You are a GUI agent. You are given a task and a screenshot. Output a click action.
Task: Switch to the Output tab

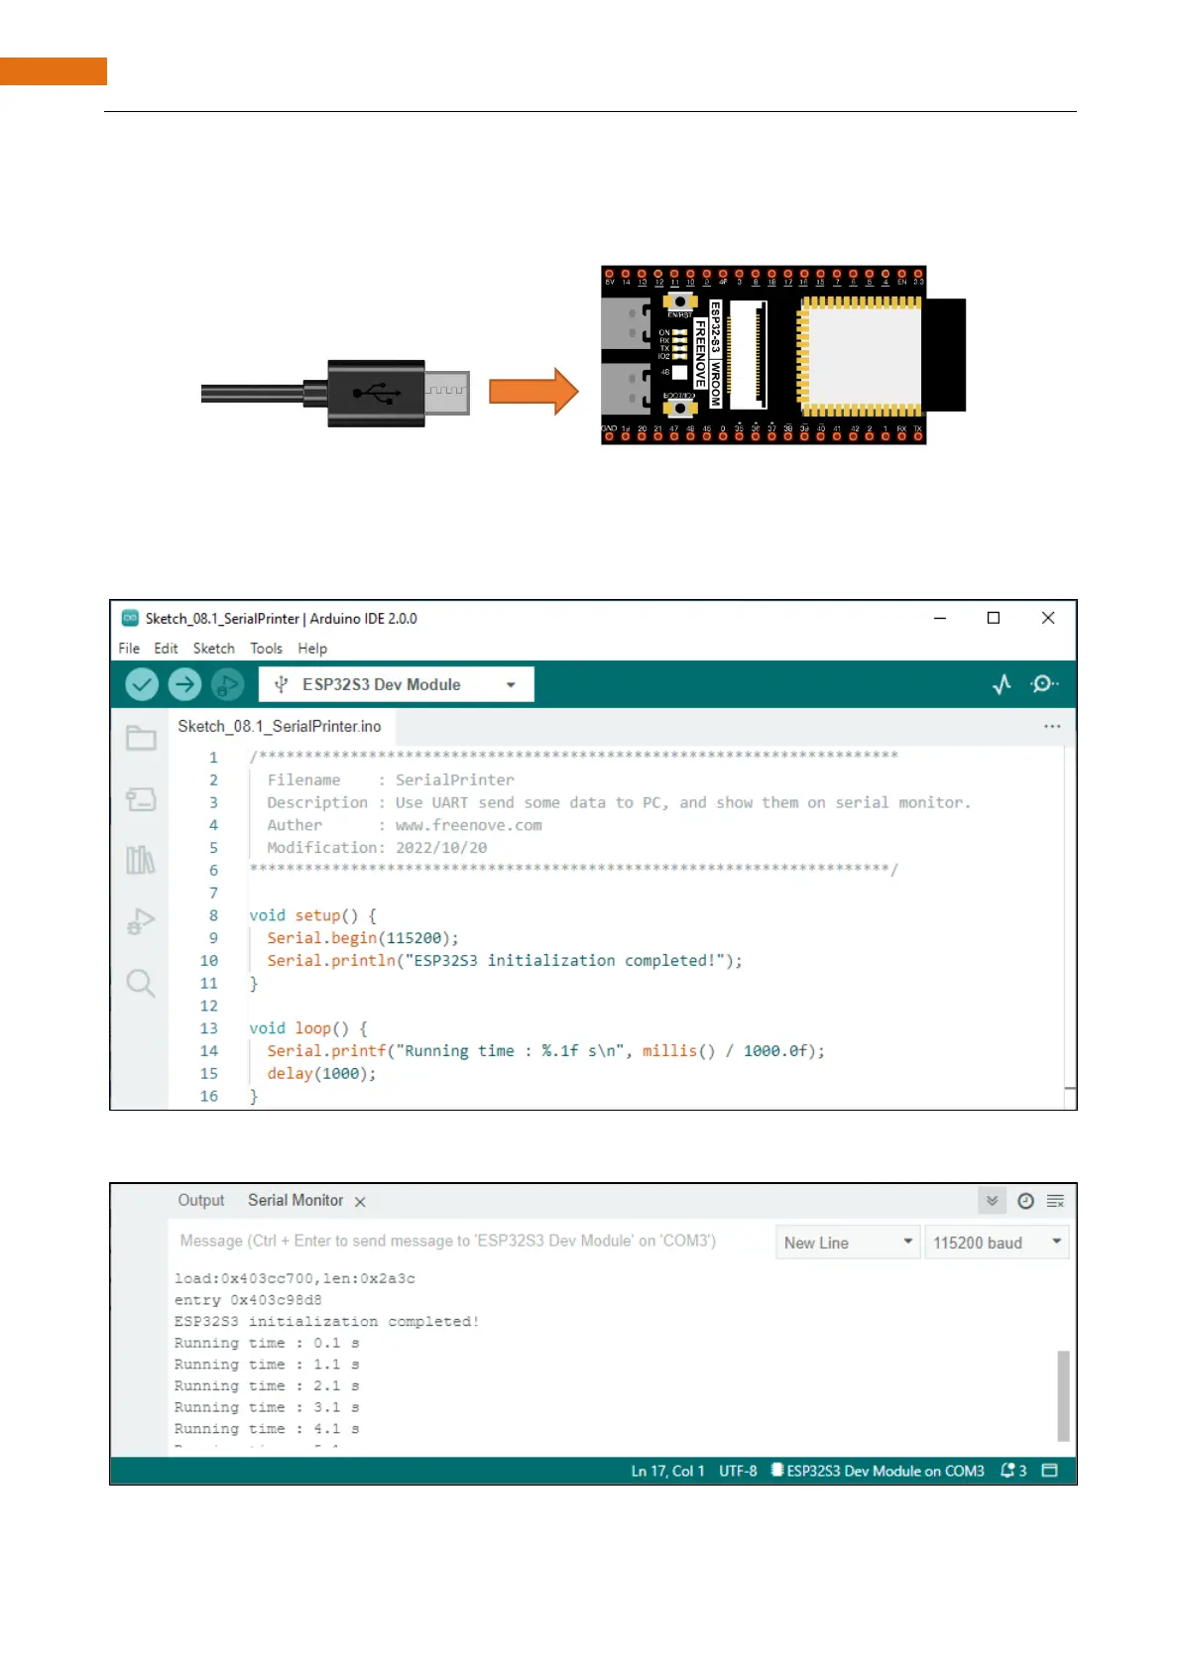click(x=201, y=1200)
